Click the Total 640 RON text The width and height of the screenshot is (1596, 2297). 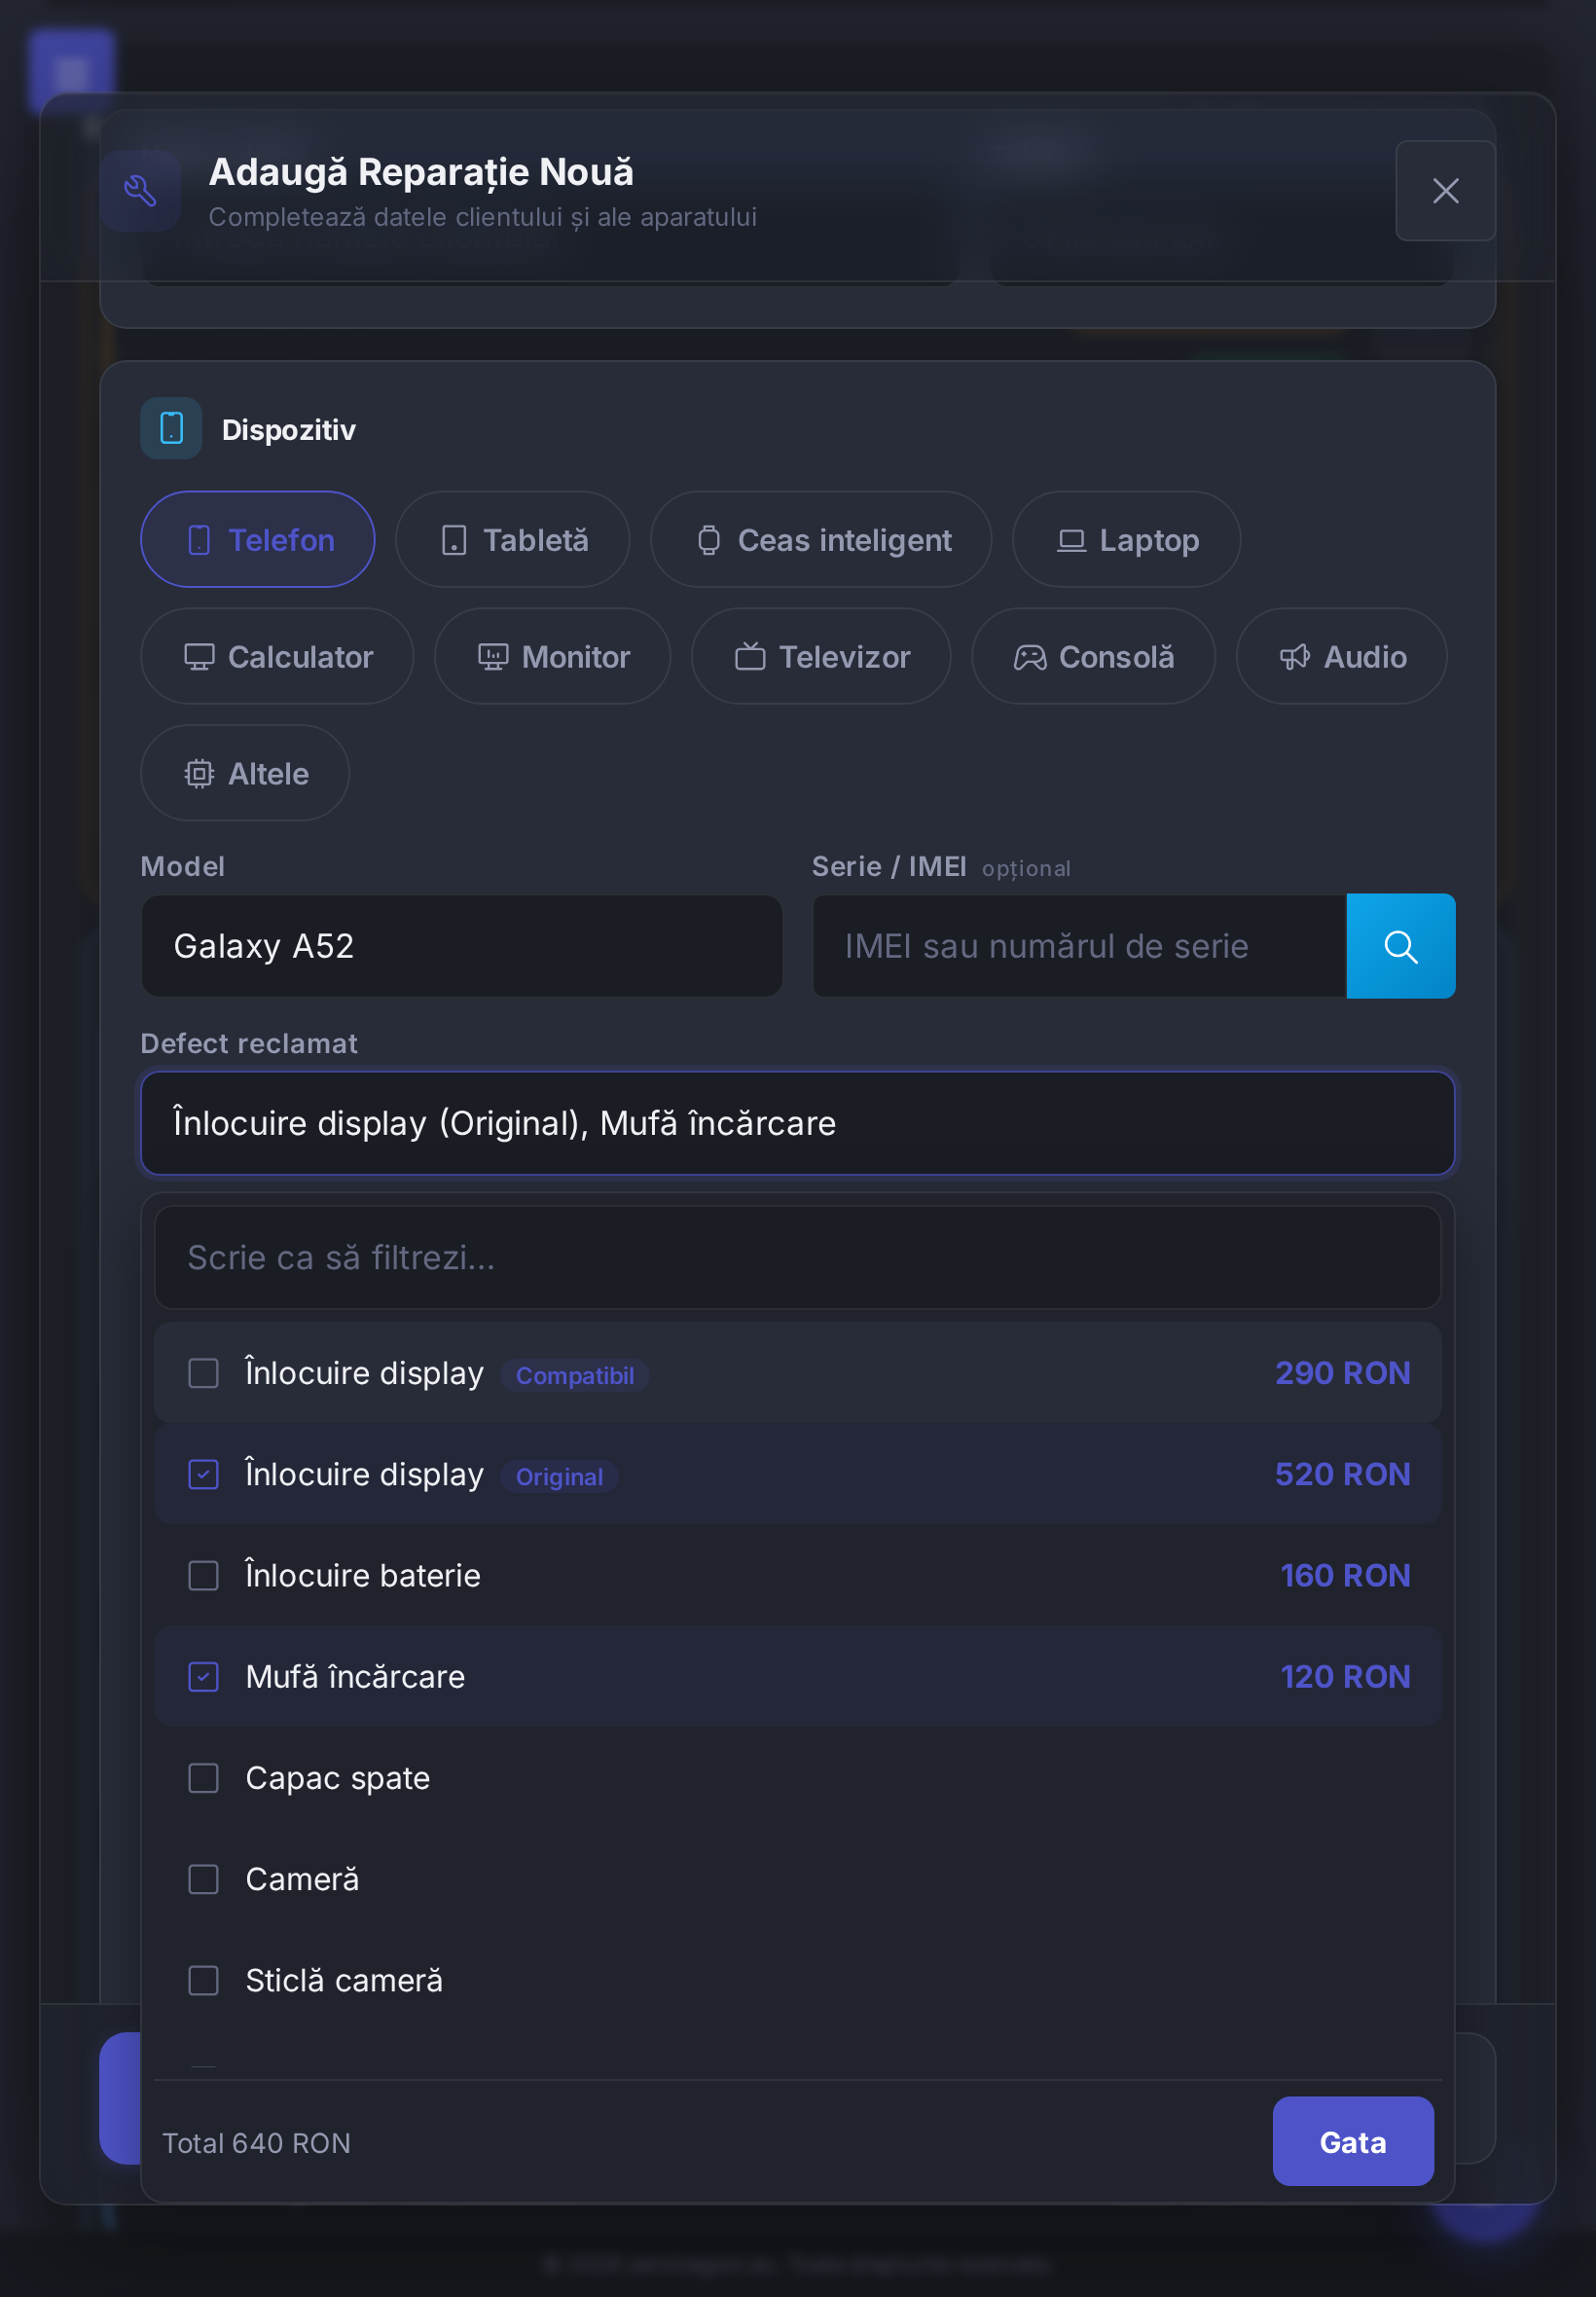point(256,2143)
